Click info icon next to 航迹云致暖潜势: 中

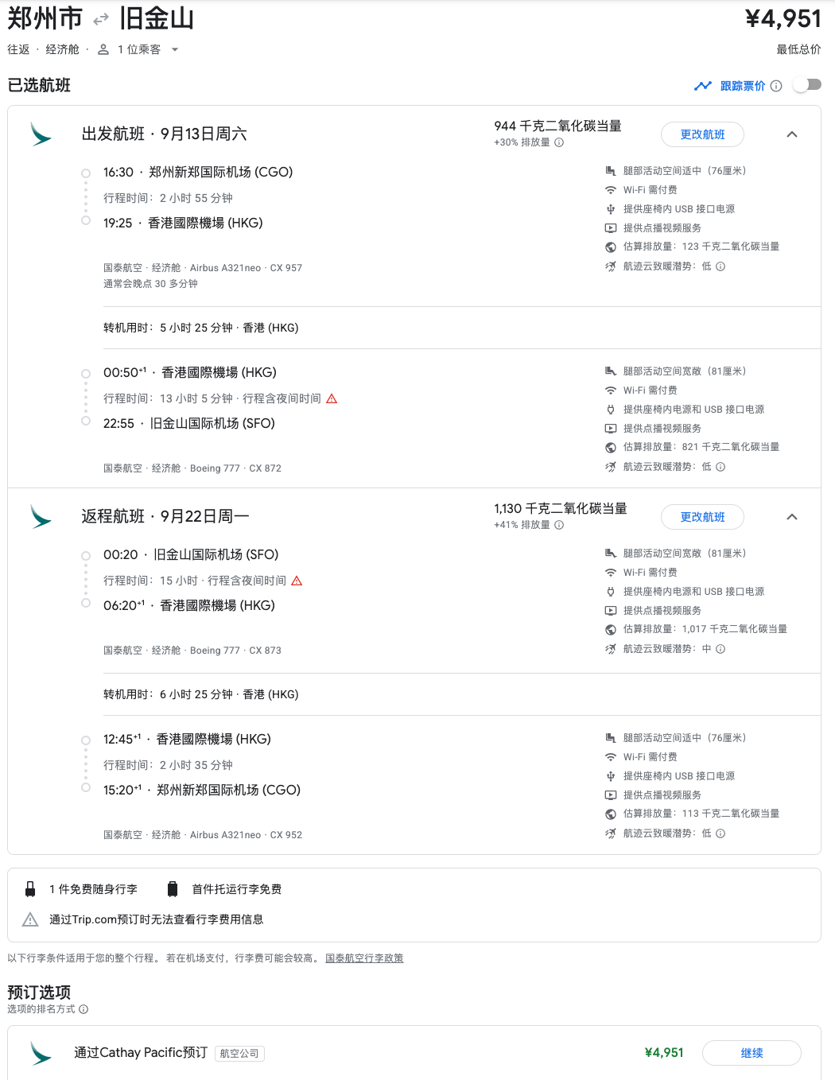click(720, 649)
